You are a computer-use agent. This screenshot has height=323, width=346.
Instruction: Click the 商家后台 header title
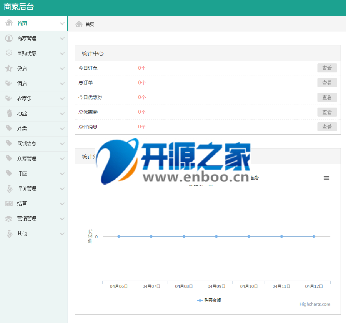[x=19, y=7]
